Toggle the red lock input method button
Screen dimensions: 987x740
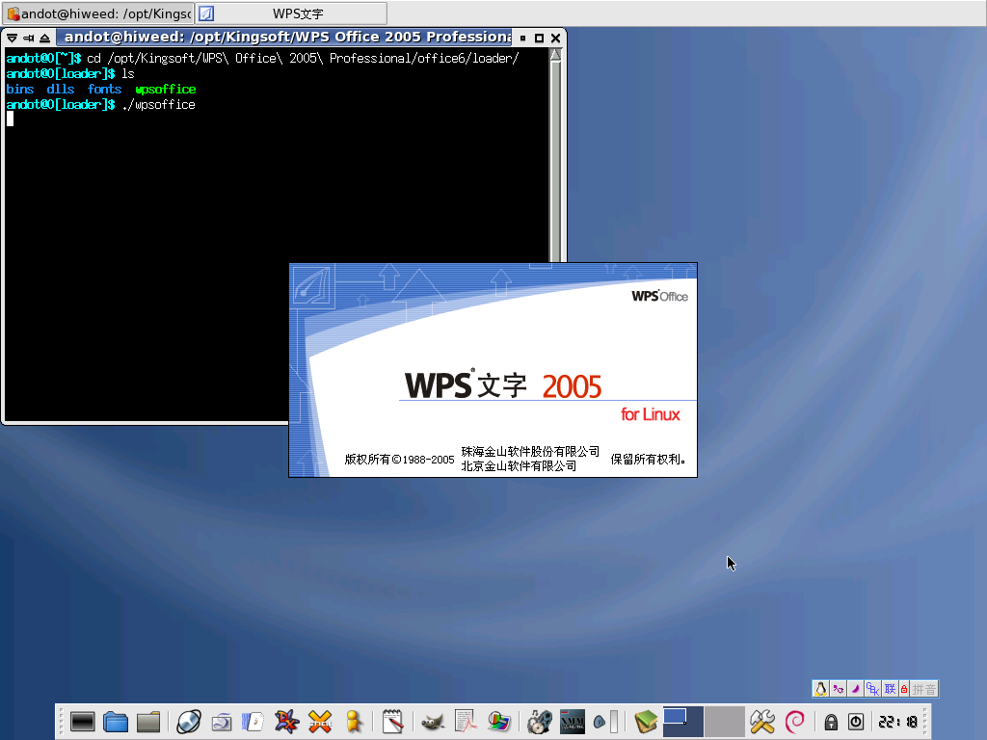(x=904, y=689)
